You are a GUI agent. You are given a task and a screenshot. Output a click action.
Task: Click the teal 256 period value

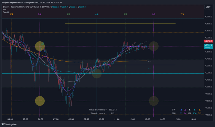tap(195, 114)
